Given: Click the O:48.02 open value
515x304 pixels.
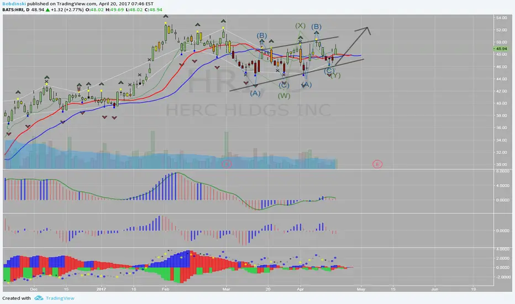Looking at the screenshot, I should click(x=94, y=10).
